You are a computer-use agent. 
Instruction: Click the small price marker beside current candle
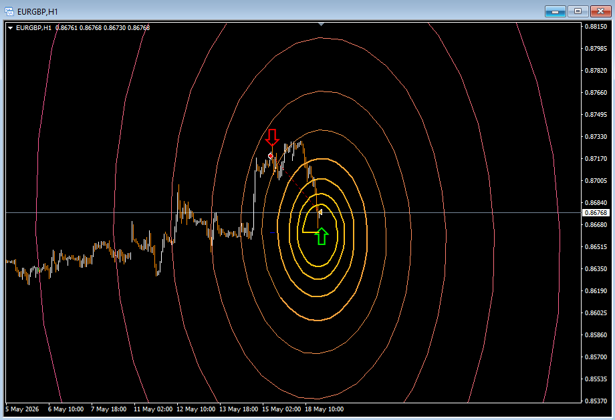[x=320, y=212]
